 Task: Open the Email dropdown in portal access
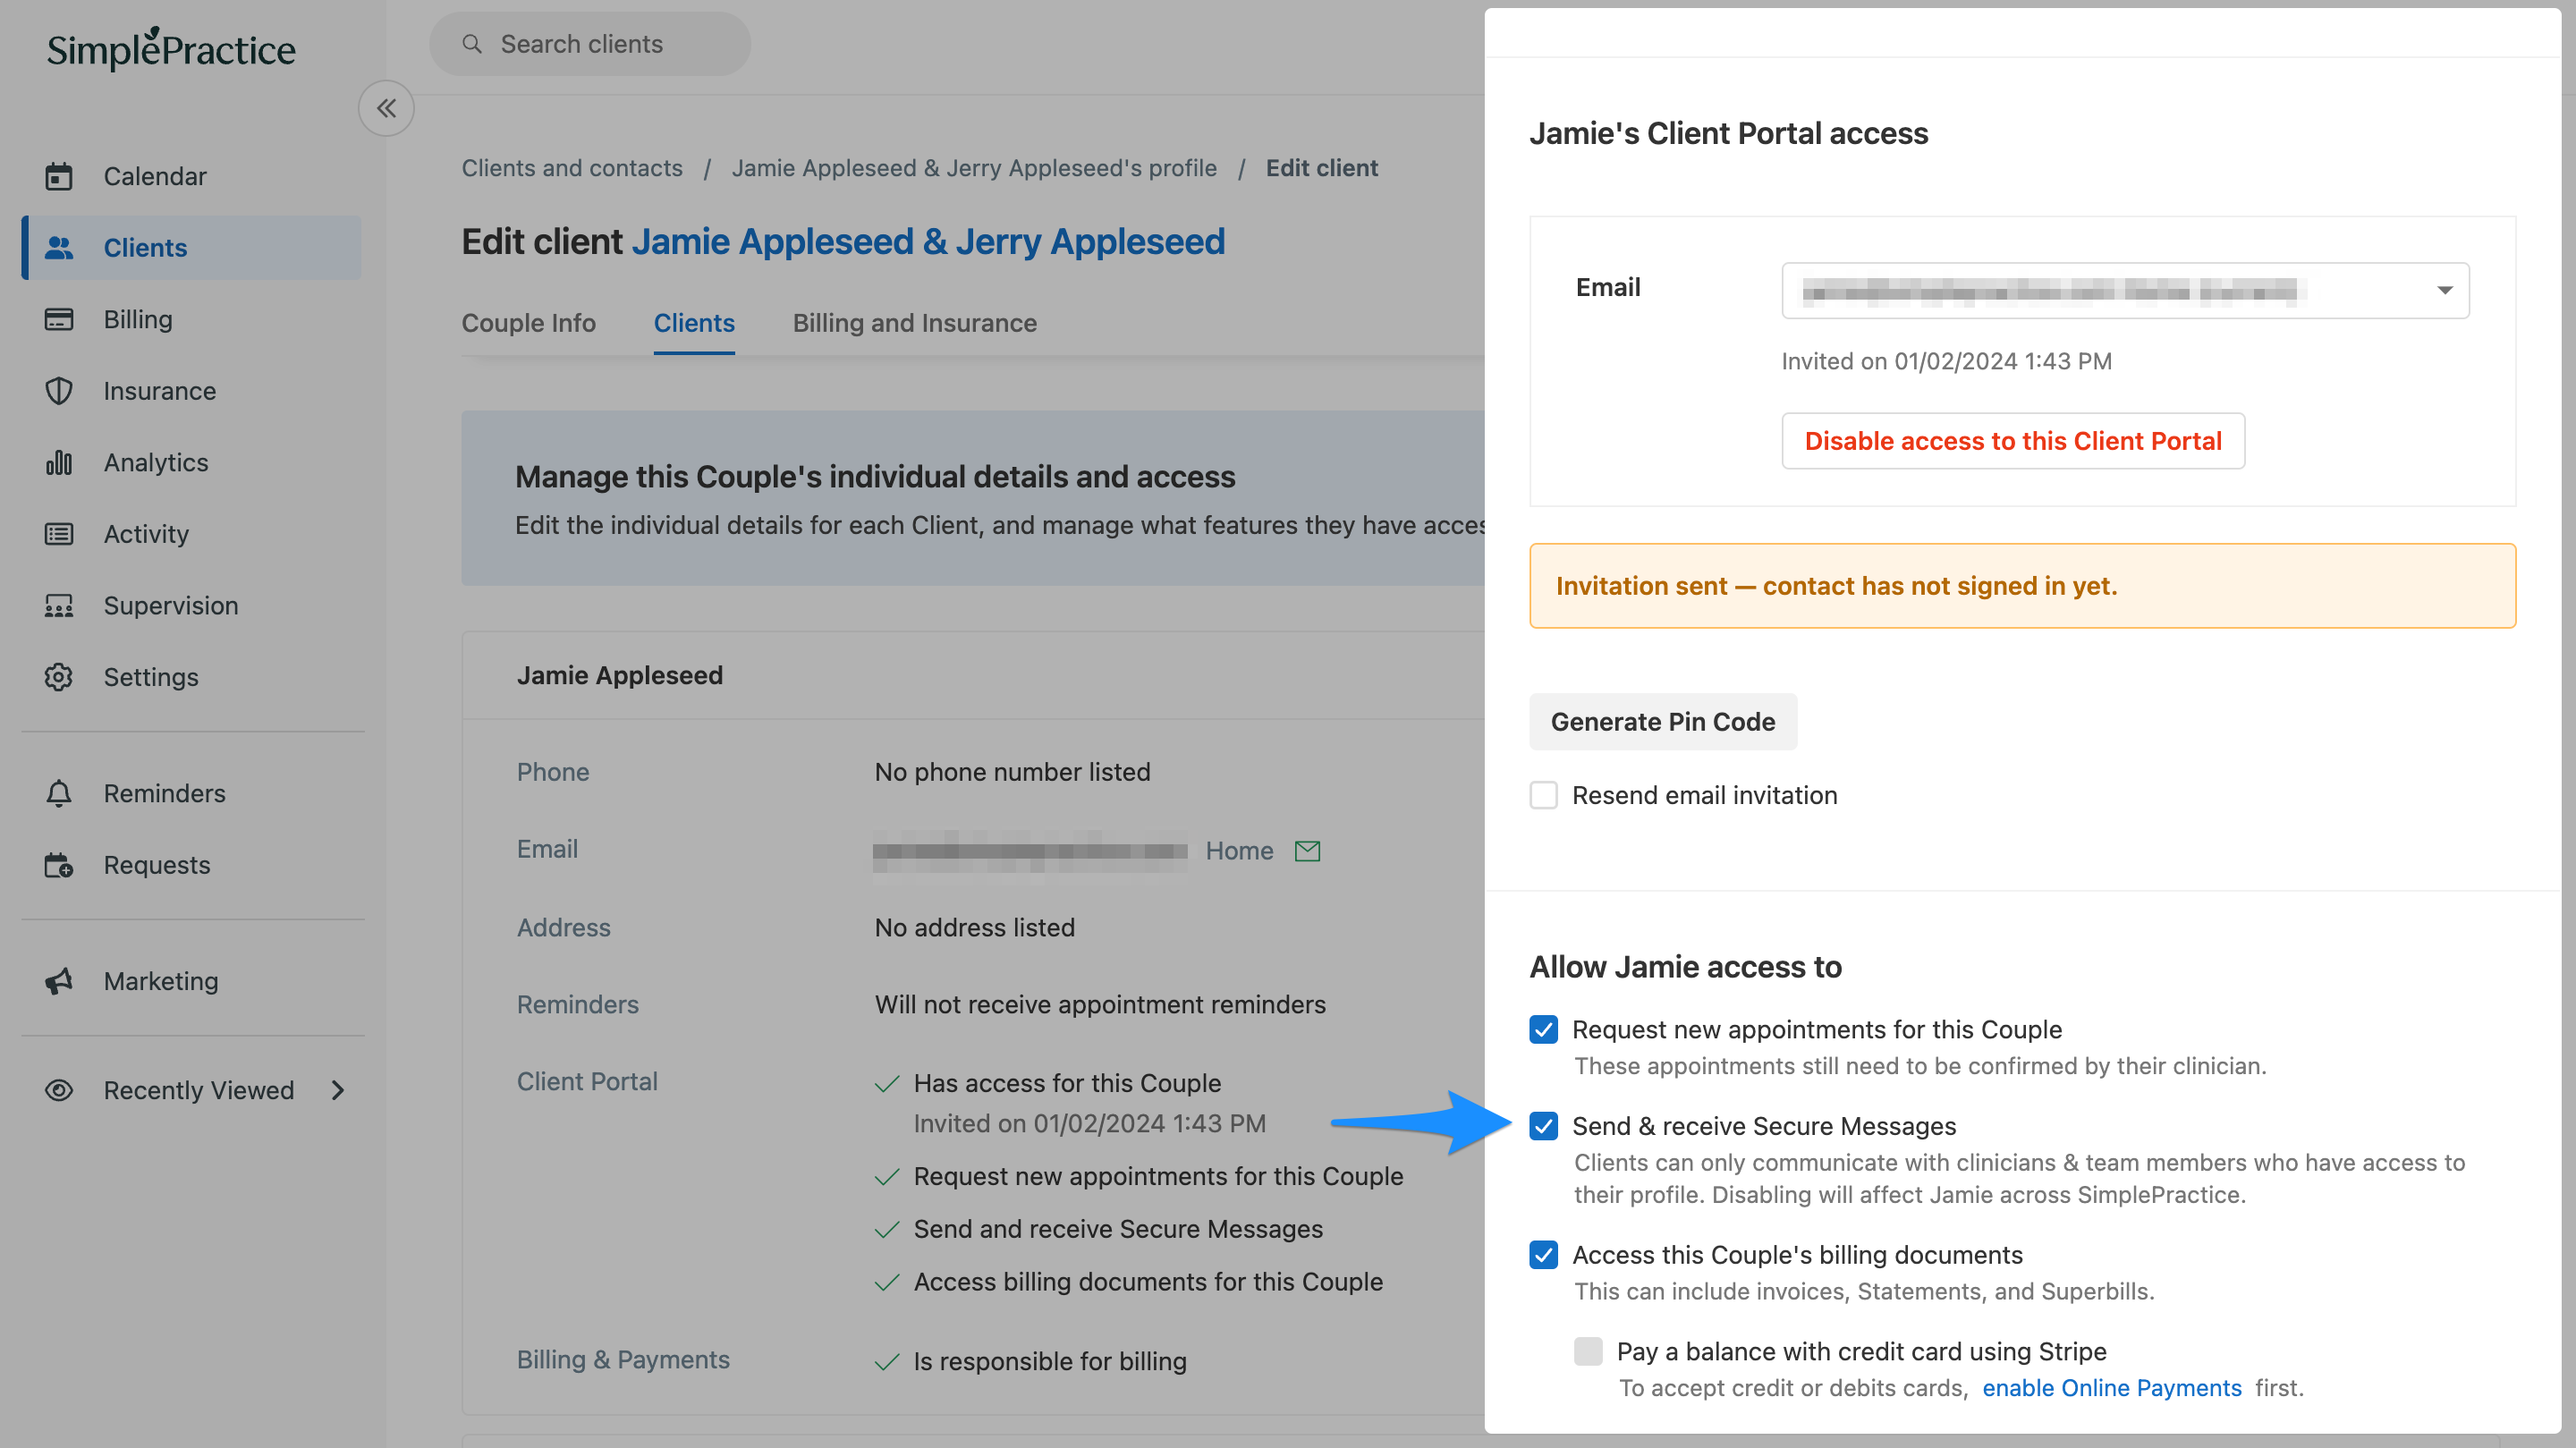click(x=2125, y=291)
